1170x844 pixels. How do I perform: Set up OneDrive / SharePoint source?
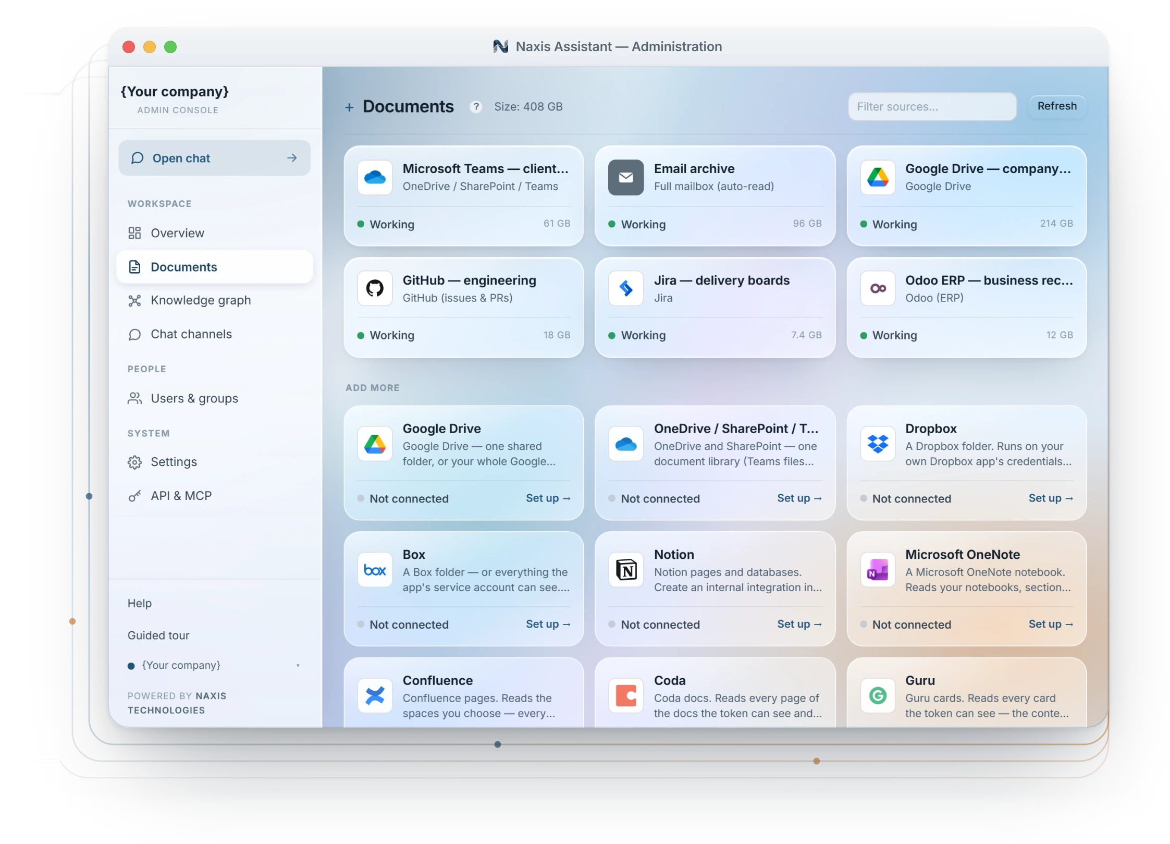[799, 498]
